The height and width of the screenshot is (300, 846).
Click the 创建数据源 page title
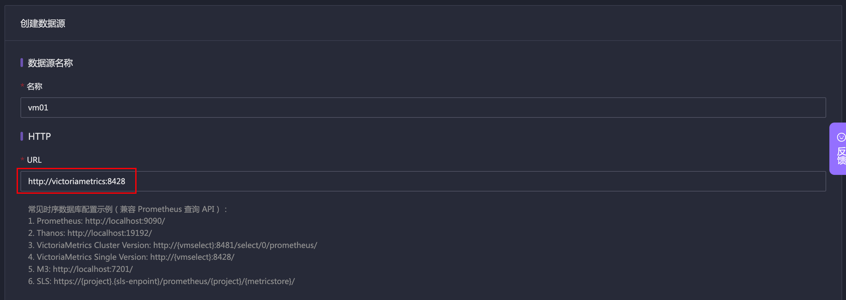[43, 23]
